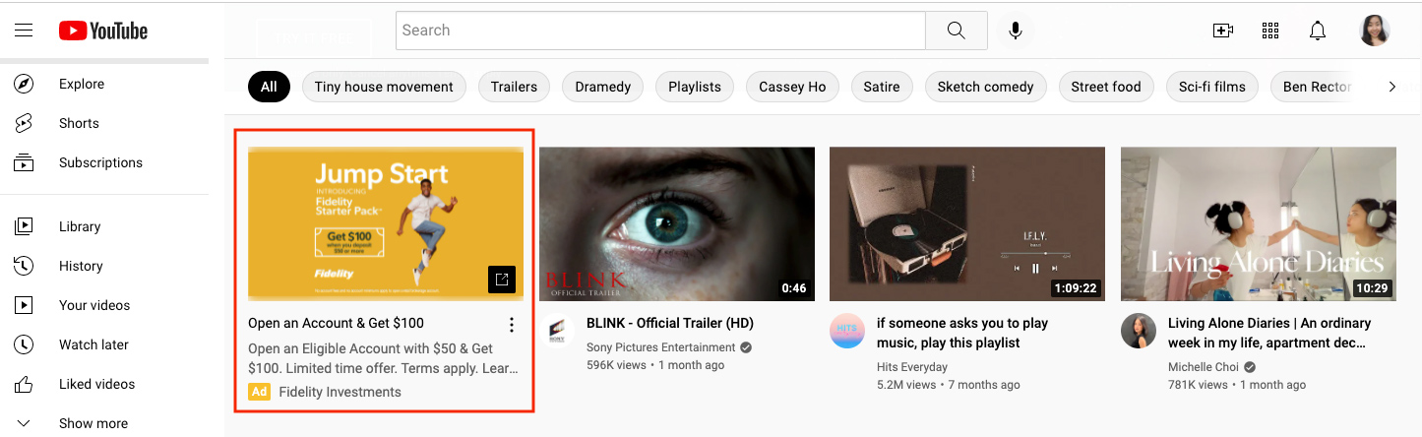1422x437 pixels.
Task: Open the hamburger guide menu
Action: pos(24,31)
